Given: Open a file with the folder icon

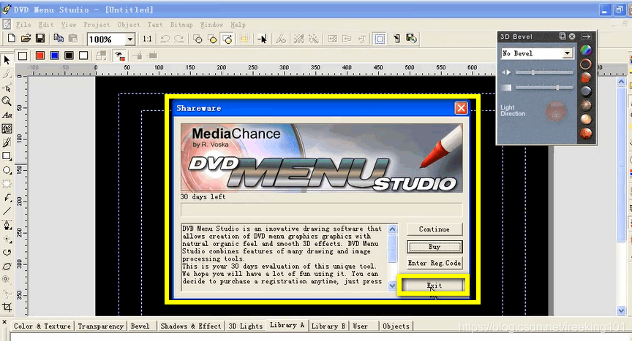Looking at the screenshot, I should click(26, 39).
